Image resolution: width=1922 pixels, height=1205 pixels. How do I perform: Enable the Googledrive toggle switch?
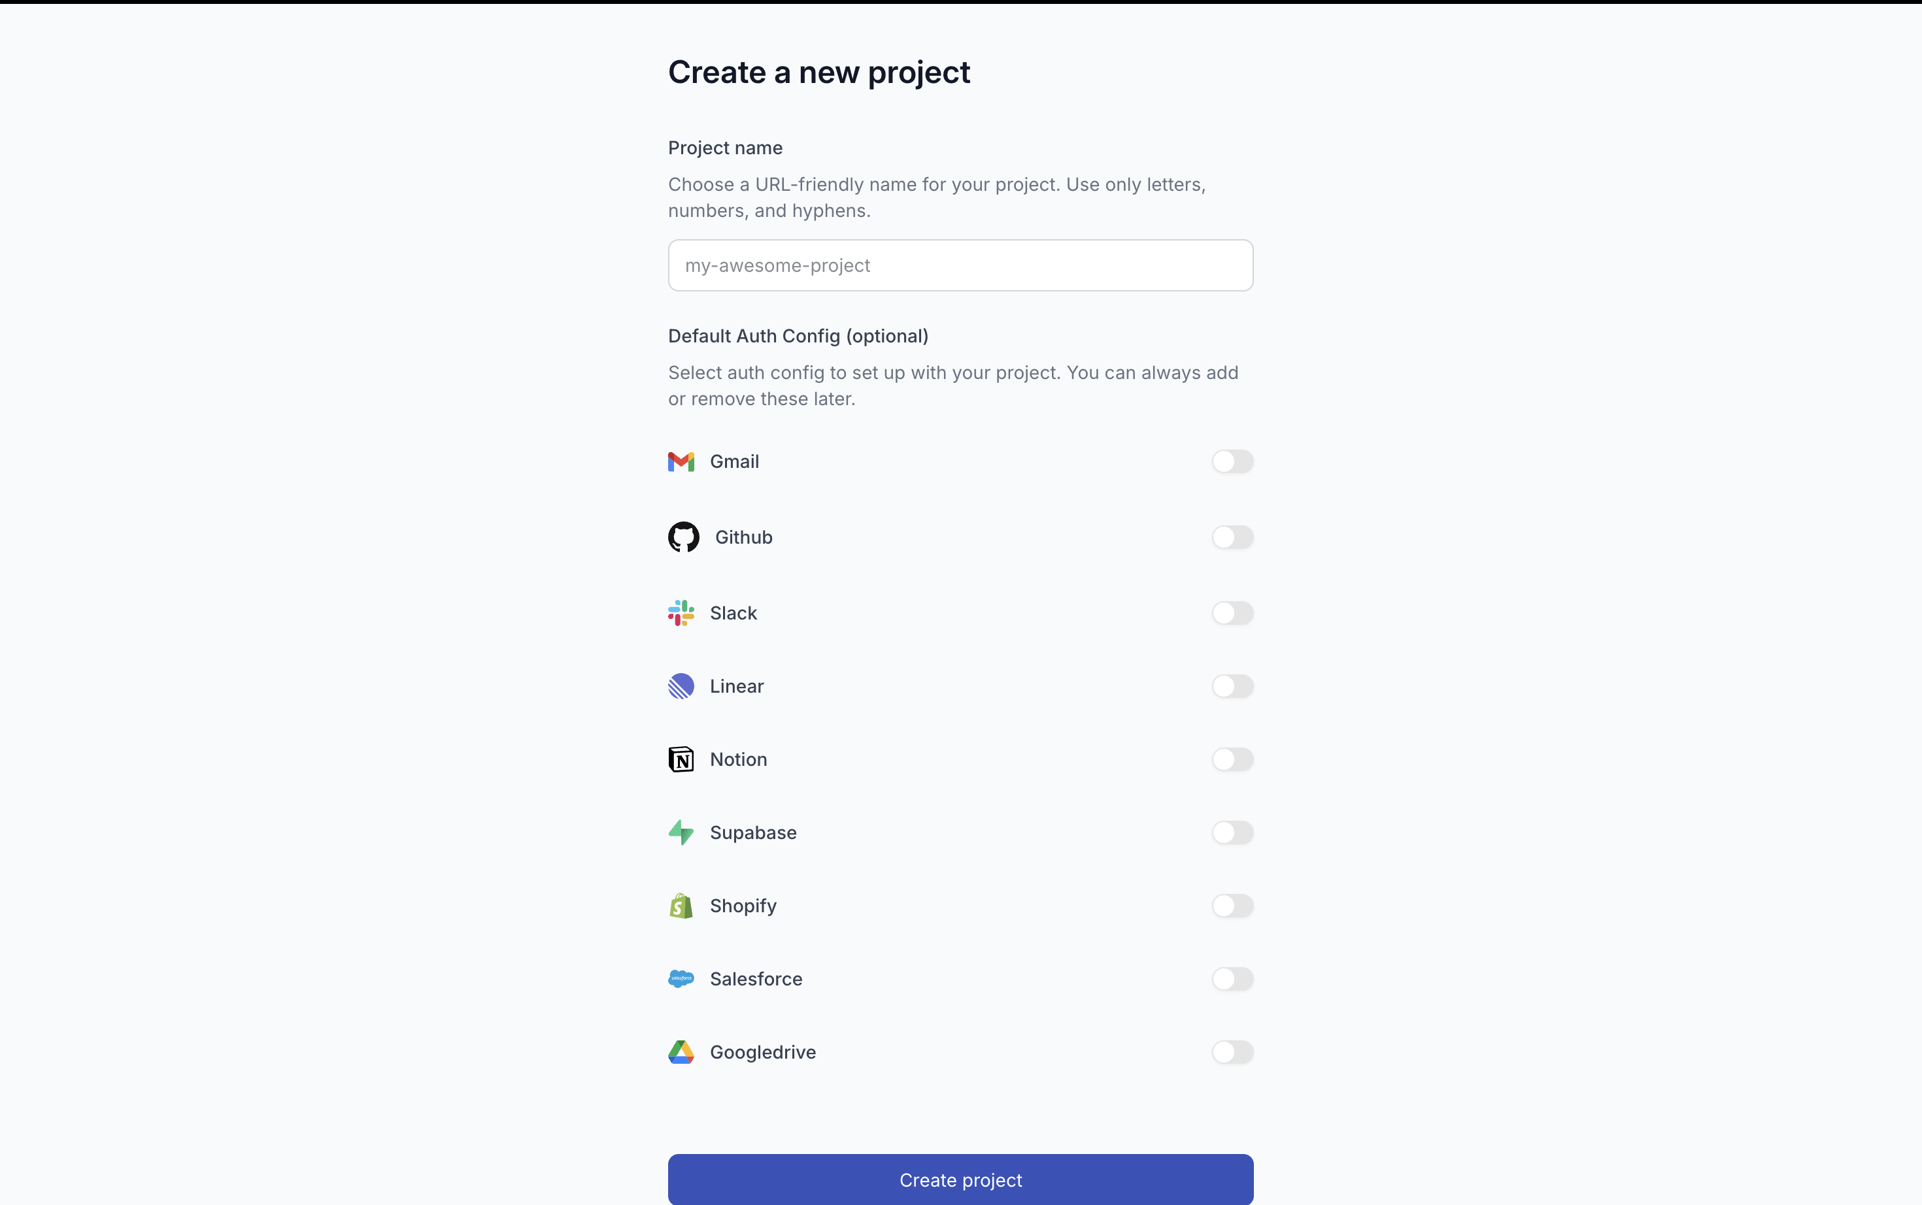click(1232, 1052)
